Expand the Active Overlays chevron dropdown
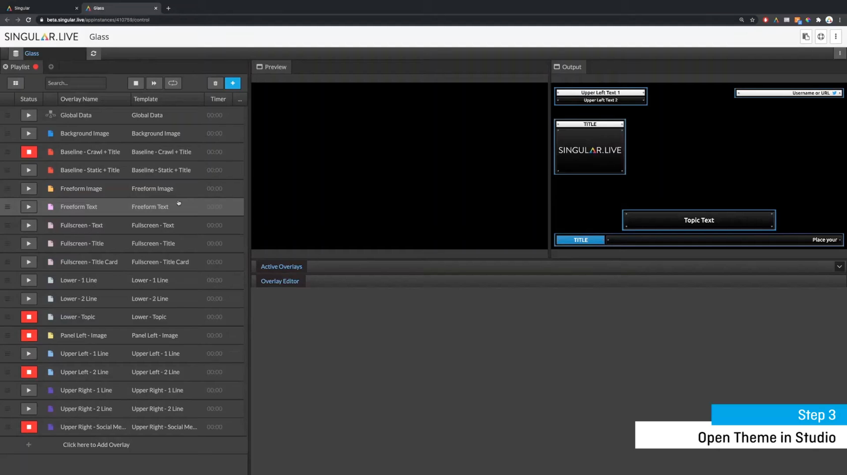Screen dimensions: 847x475 tap(839, 266)
